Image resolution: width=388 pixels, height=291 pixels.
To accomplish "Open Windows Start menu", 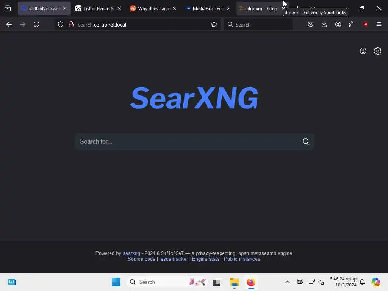I will (x=116, y=282).
